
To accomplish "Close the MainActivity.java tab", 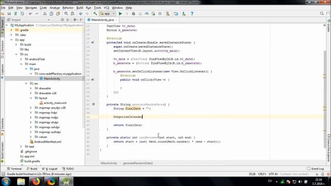I will coord(116,20).
